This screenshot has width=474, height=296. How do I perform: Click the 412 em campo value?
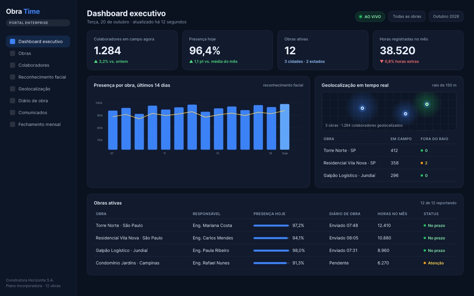click(x=394, y=151)
